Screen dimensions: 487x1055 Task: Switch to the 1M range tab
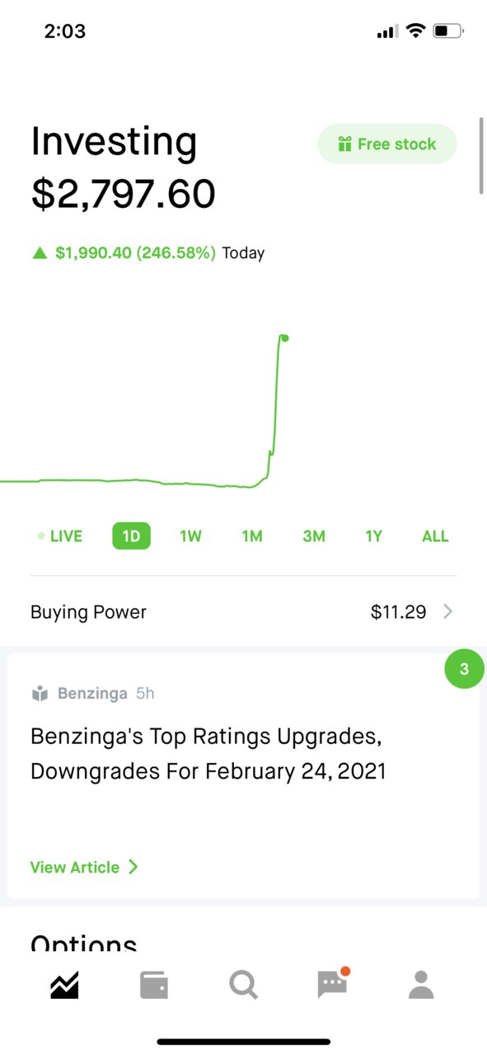pyautogui.click(x=251, y=536)
